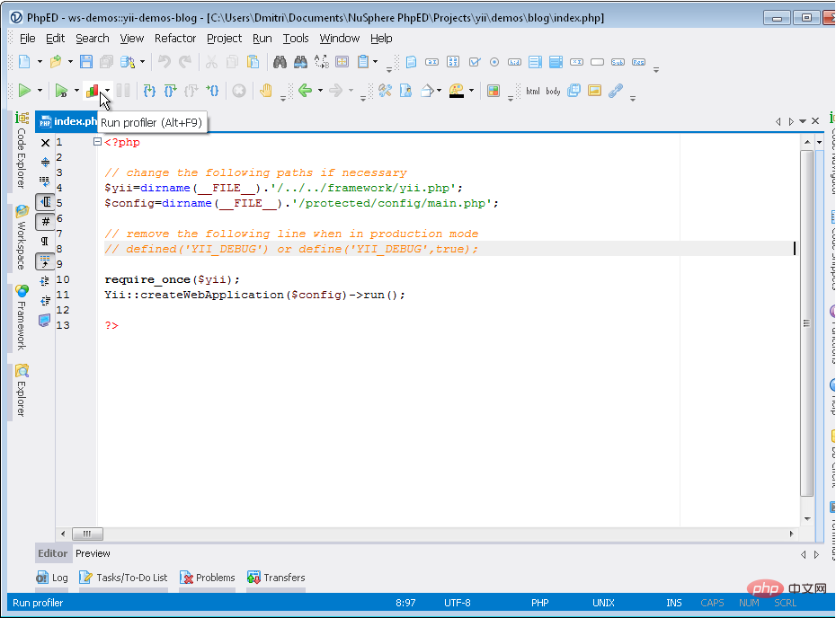Screen dimensions: 836x618
Task: Click the vertical scrollbar down arrow
Action: click(807, 518)
